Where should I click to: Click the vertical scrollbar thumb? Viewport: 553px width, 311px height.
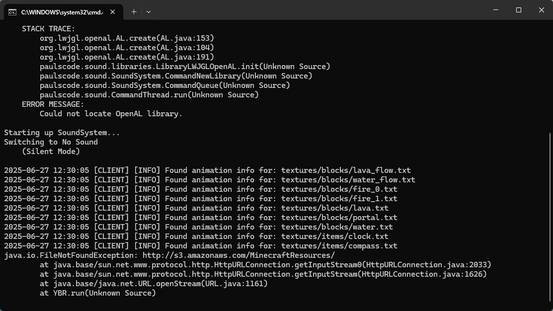point(550,218)
